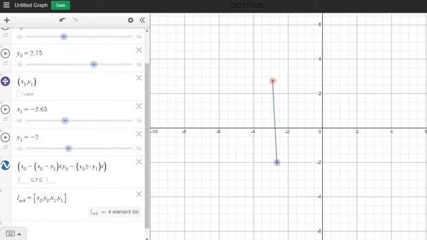Click the y0 slider handle
Screen dimensions: 427x240
click(x=93, y=65)
